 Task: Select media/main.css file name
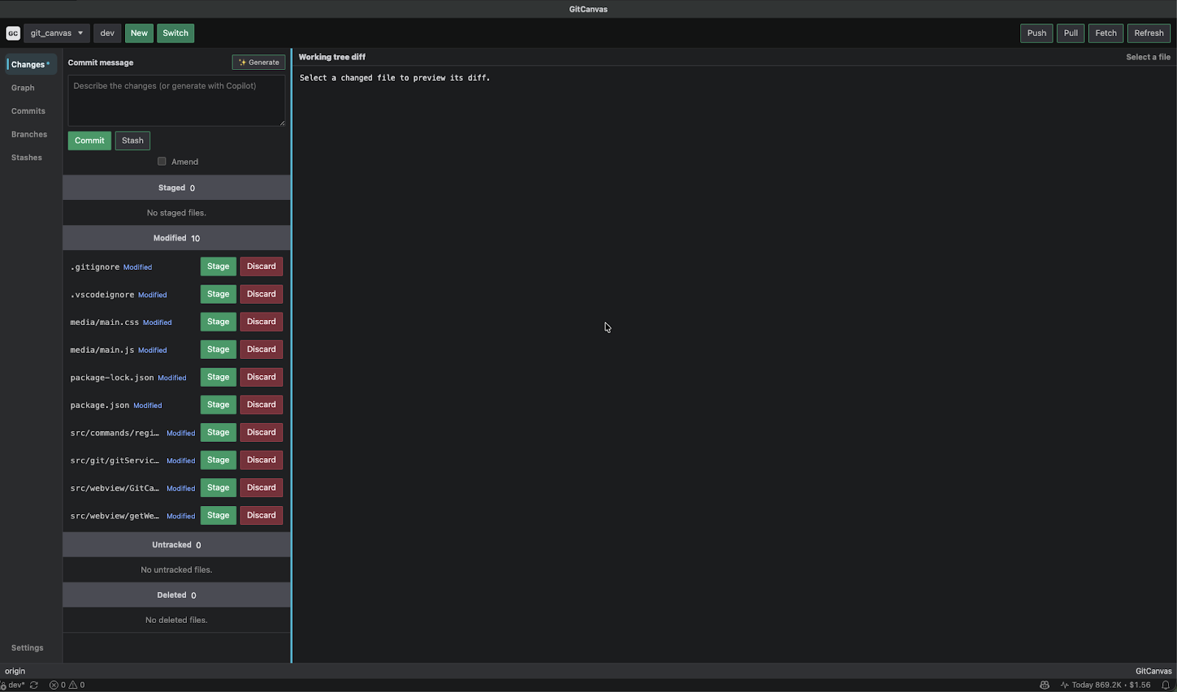[x=104, y=322]
